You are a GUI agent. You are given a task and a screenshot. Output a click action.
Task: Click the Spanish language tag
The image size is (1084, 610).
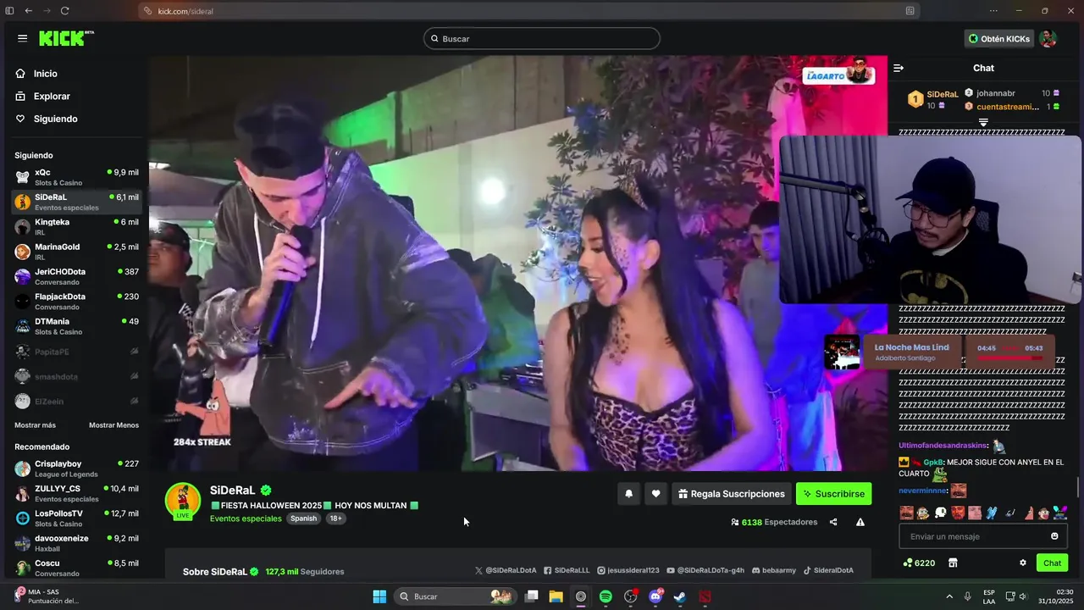[303, 518]
